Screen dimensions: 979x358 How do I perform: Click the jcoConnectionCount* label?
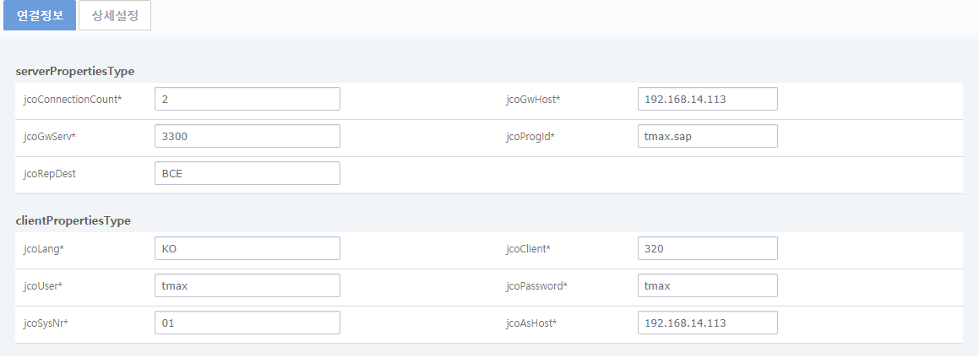pyautogui.click(x=73, y=100)
